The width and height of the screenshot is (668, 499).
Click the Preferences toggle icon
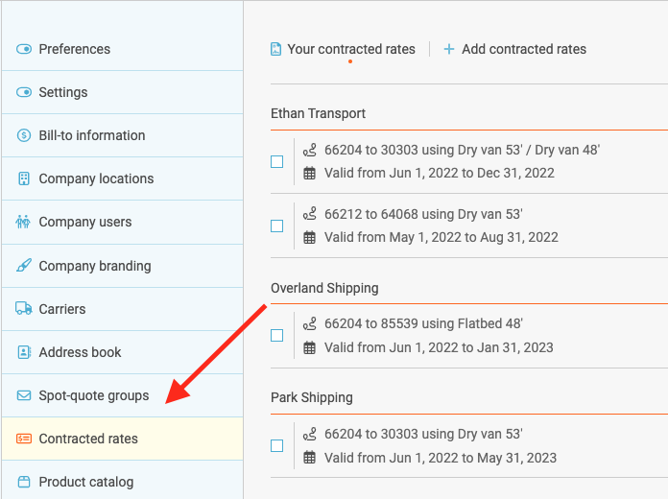[24, 49]
